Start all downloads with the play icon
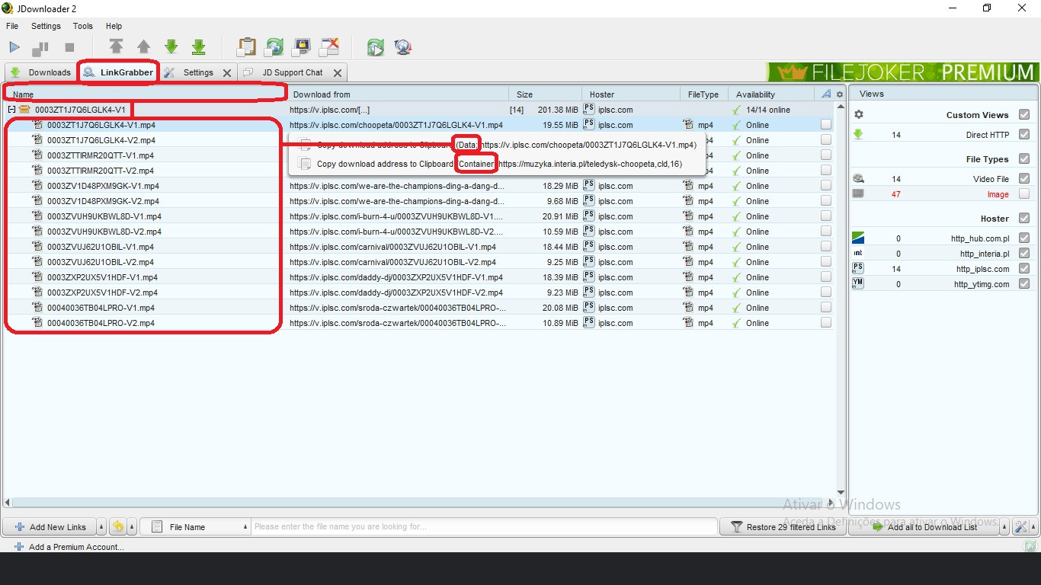The height and width of the screenshot is (585, 1041). (x=14, y=47)
